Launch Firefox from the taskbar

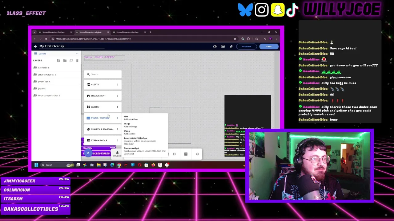[x=153, y=165]
